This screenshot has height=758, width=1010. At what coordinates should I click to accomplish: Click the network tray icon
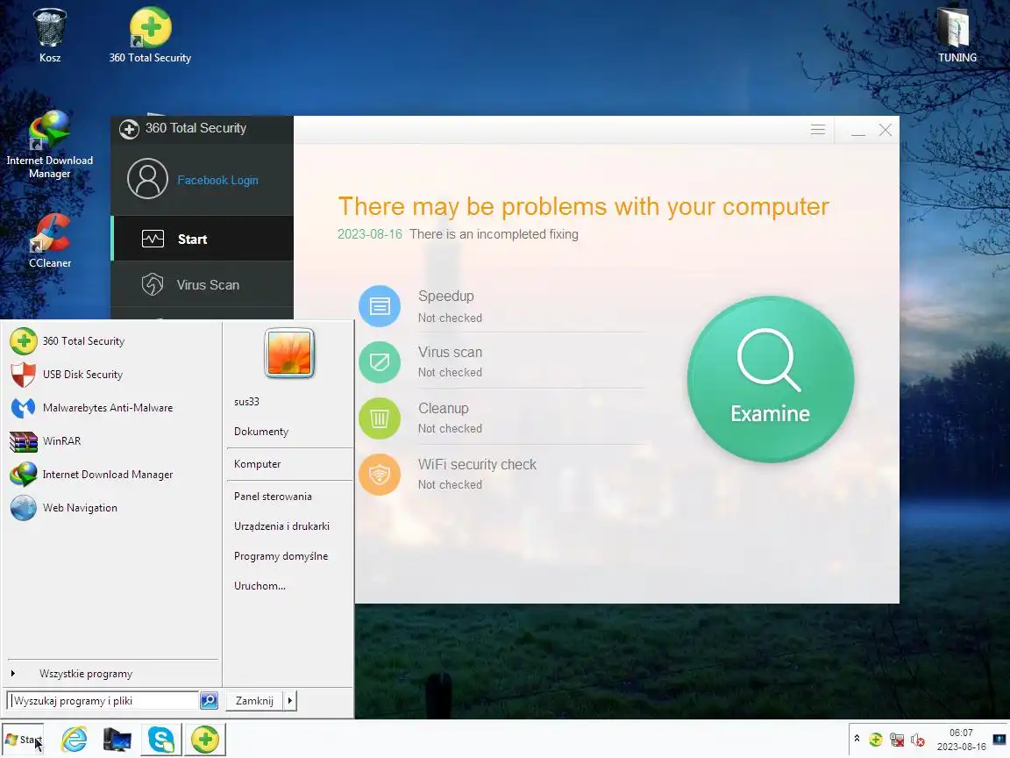pos(897,740)
